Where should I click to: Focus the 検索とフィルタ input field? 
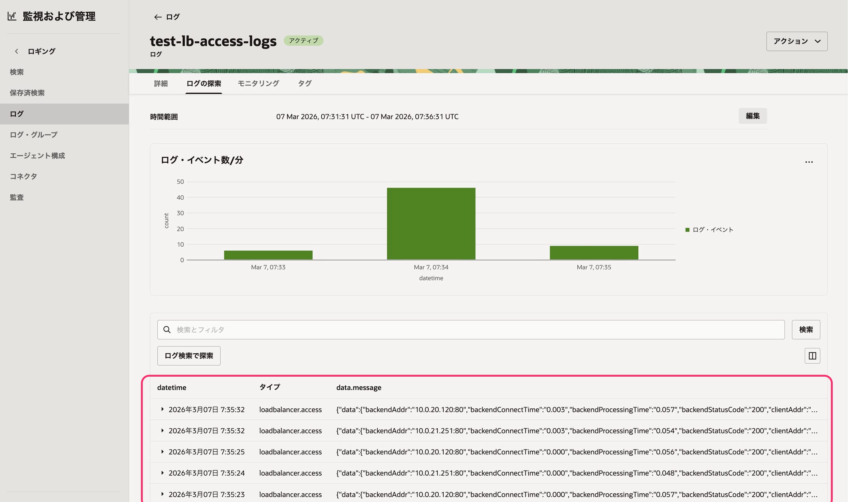[x=473, y=329]
